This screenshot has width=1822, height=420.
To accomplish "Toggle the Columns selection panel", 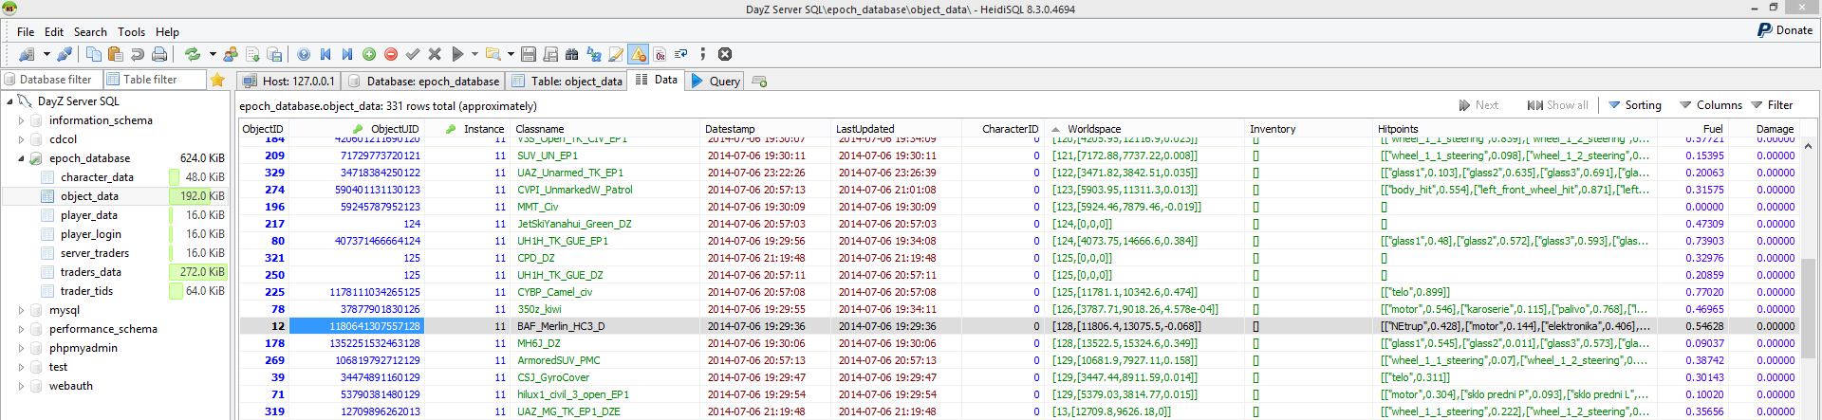I will tap(1711, 105).
